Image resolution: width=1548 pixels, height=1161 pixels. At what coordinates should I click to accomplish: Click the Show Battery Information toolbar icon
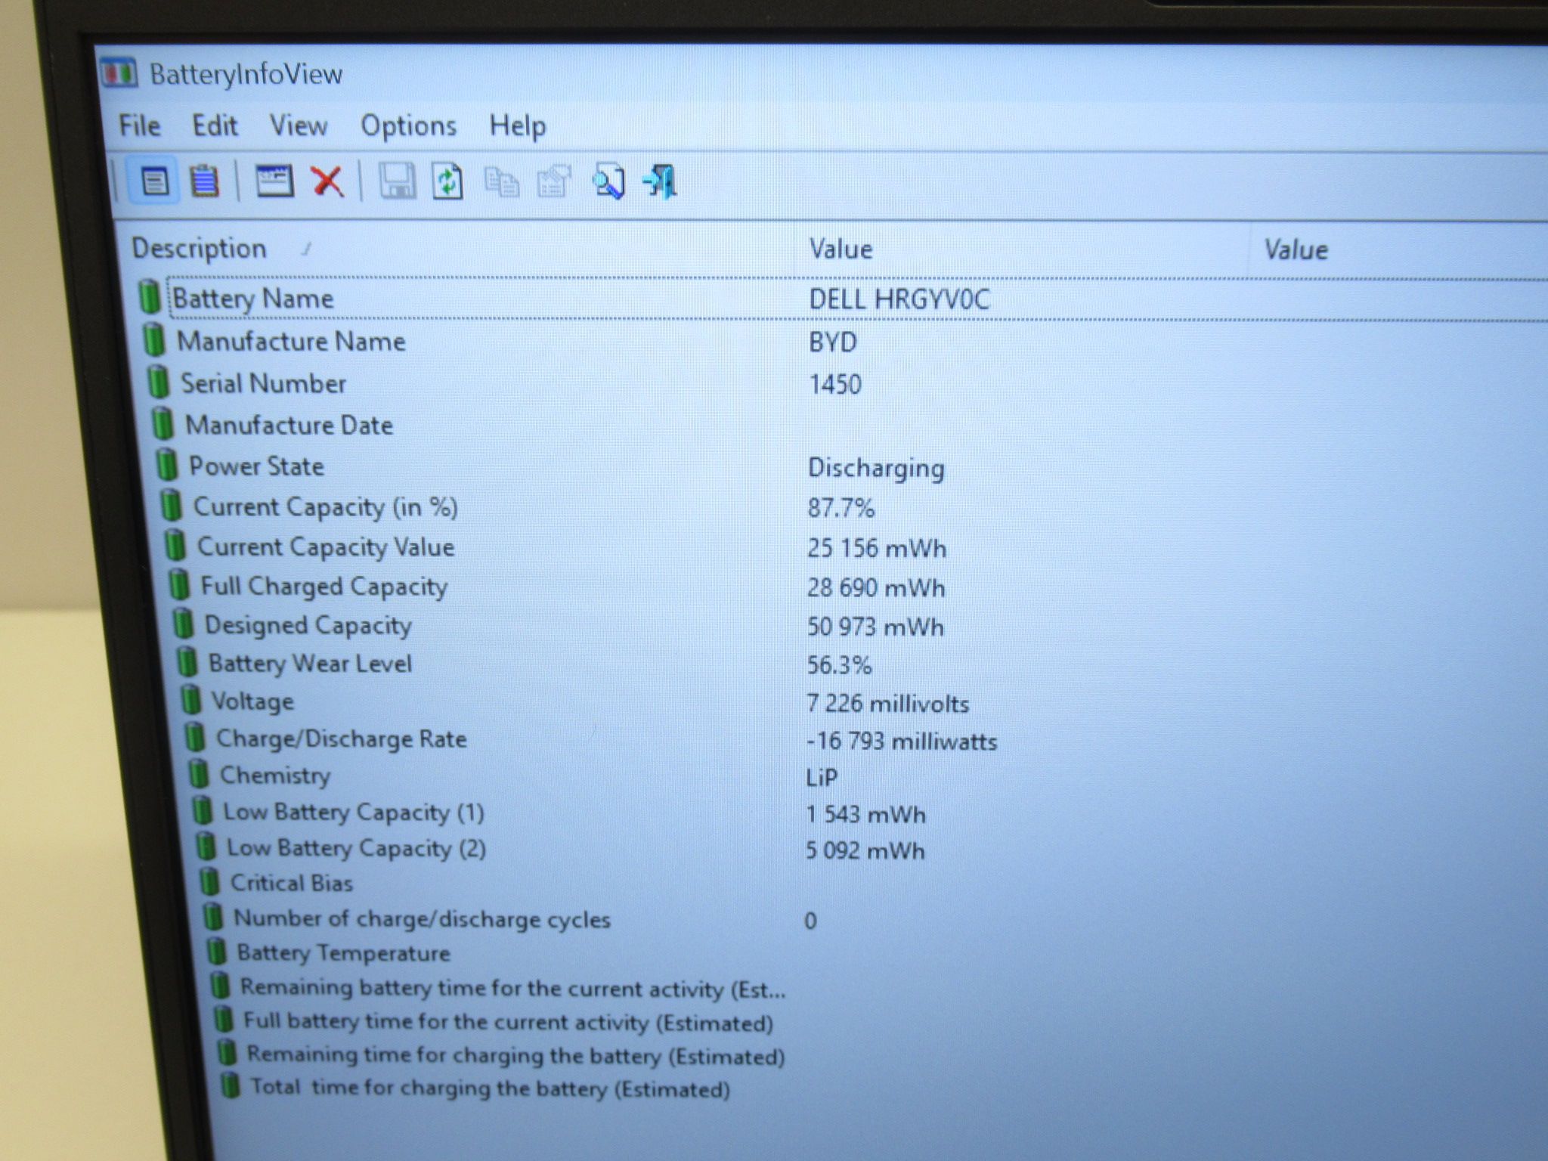[155, 181]
